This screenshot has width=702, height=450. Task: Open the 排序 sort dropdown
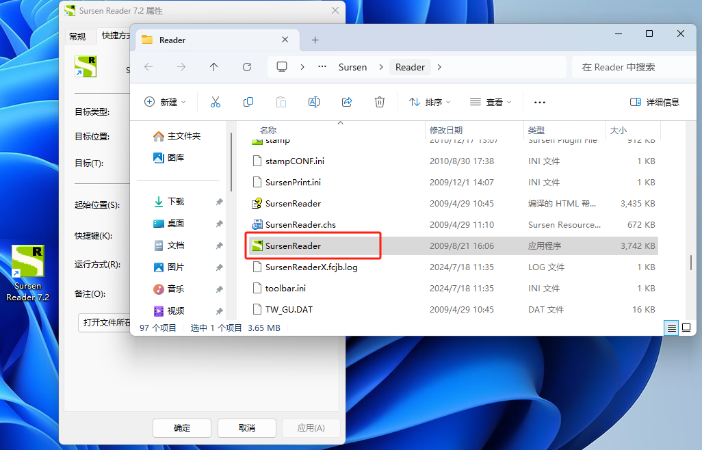tap(430, 102)
